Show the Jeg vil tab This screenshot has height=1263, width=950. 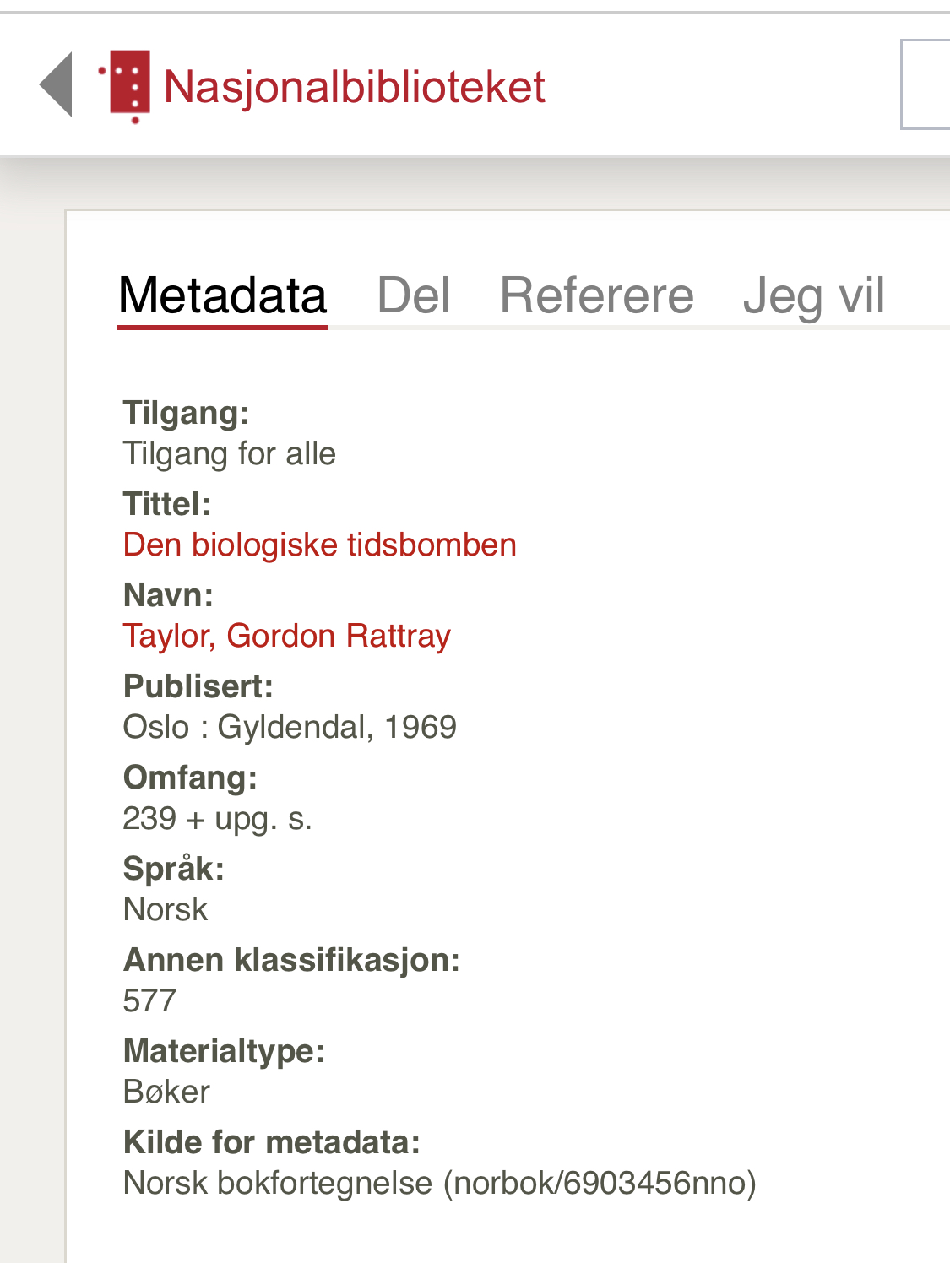(x=814, y=296)
